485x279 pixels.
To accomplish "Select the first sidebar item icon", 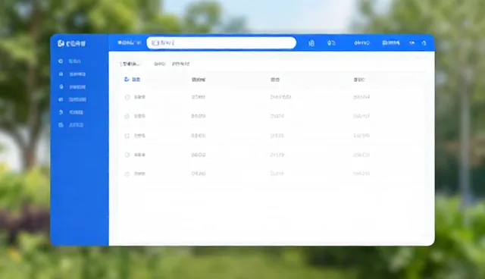I will coord(61,61).
